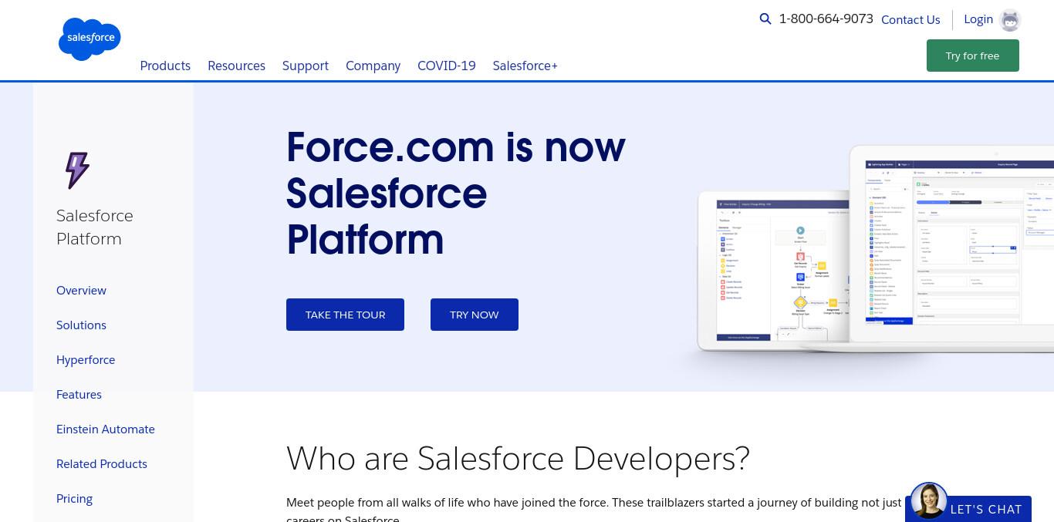
Task: Click the Login link
Action: click(x=978, y=19)
